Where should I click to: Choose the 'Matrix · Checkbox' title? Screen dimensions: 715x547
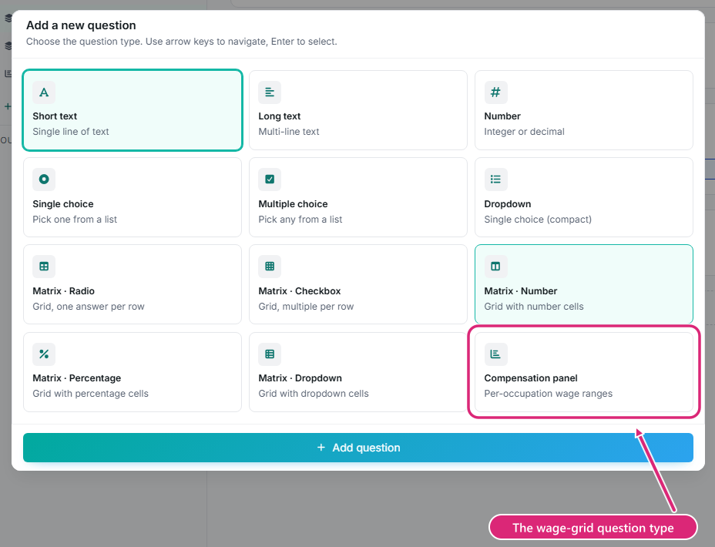300,290
